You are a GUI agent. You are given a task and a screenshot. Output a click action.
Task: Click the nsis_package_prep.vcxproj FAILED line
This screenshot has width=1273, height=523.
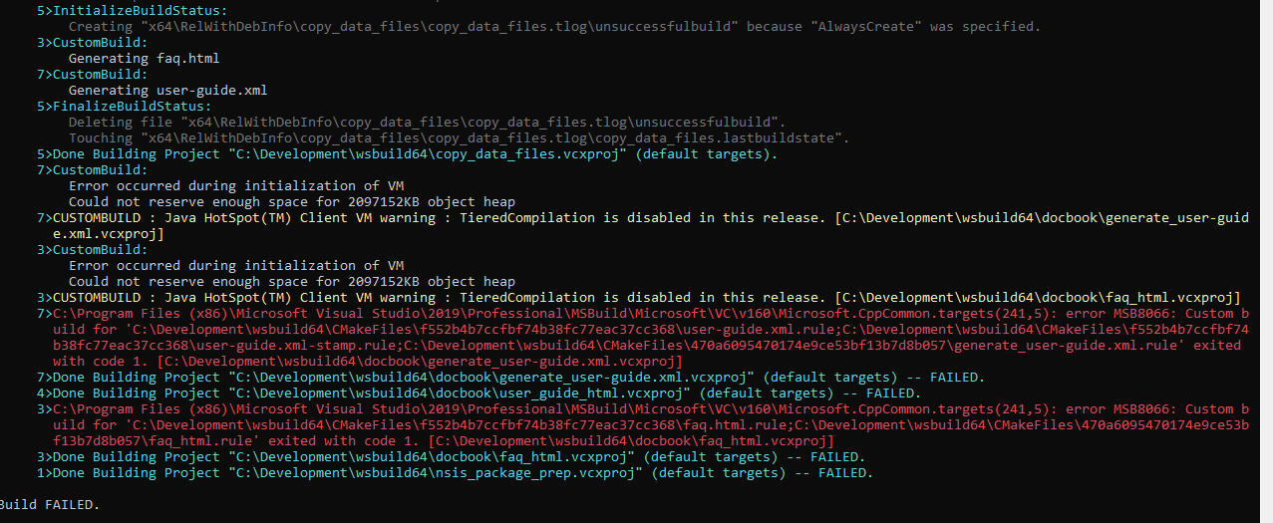pyautogui.click(x=455, y=473)
